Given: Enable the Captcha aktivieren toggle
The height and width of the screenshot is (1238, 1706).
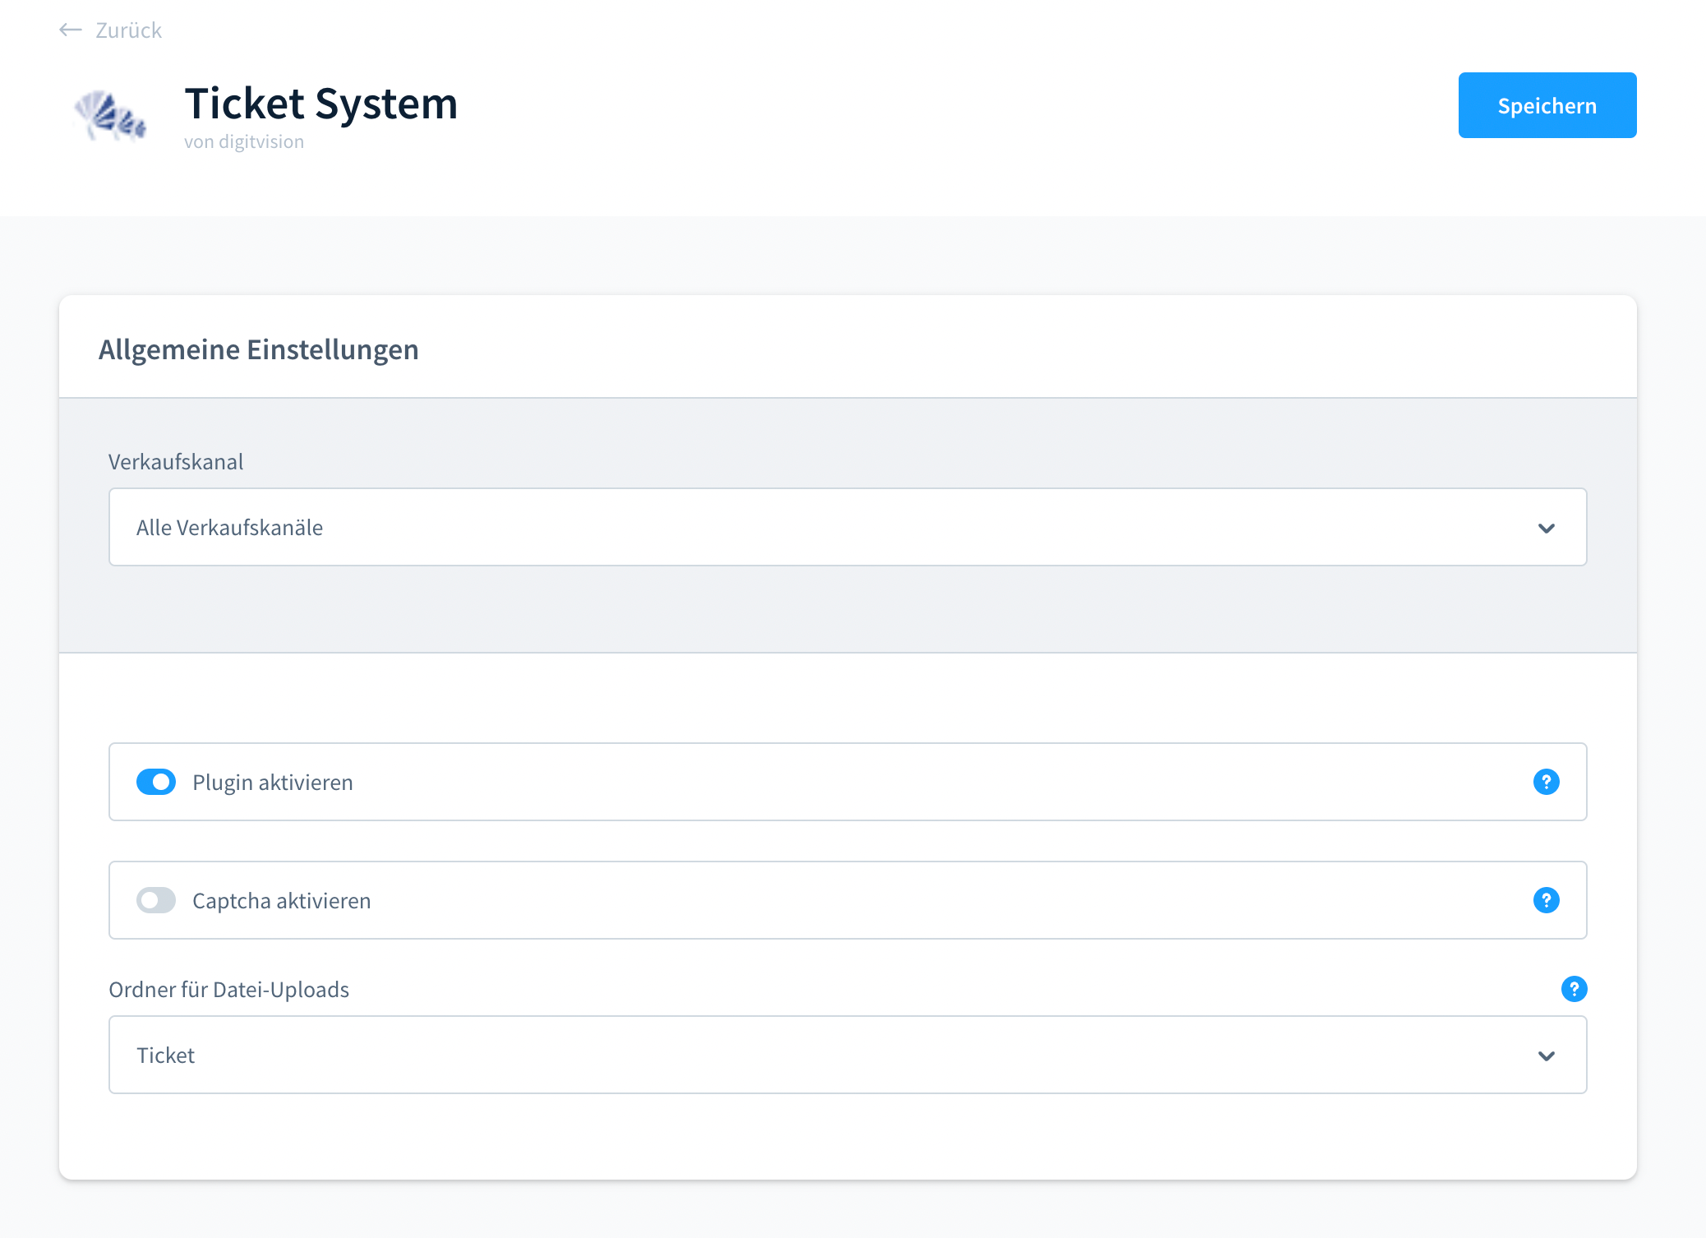Looking at the screenshot, I should [x=156, y=900].
